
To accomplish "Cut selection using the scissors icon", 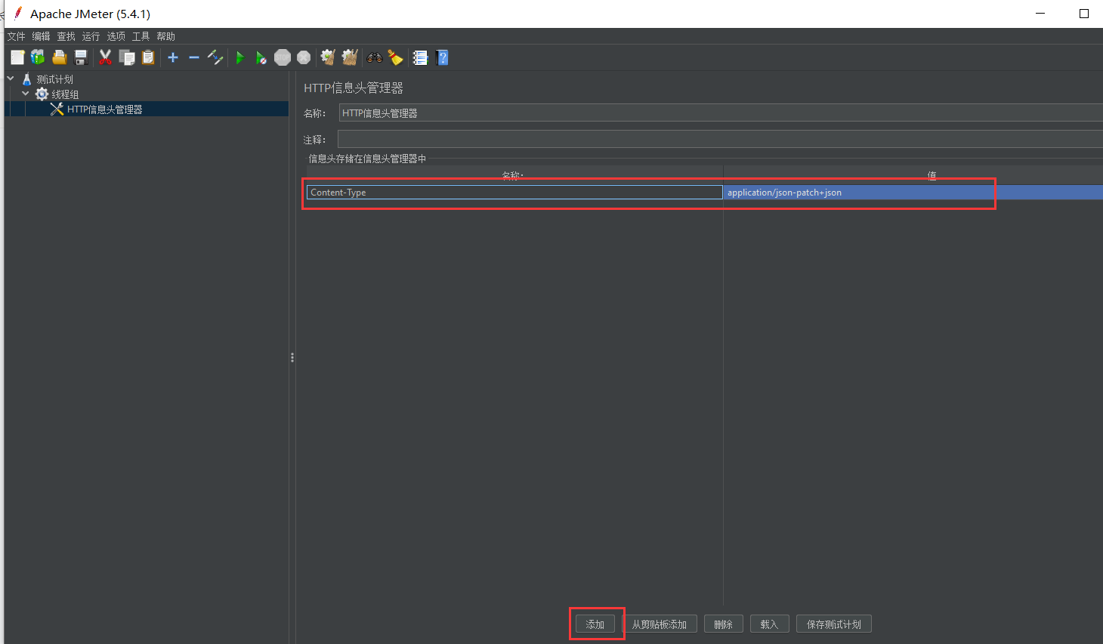I will coord(105,57).
